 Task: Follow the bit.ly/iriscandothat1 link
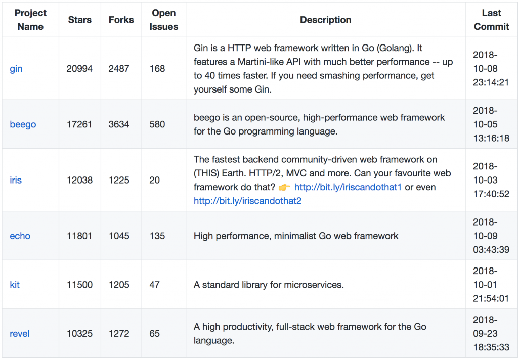348,187
